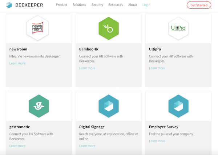This screenshot has height=155, width=218.
Task: Open Learn more under Digital Signage
Action: [x=87, y=146]
